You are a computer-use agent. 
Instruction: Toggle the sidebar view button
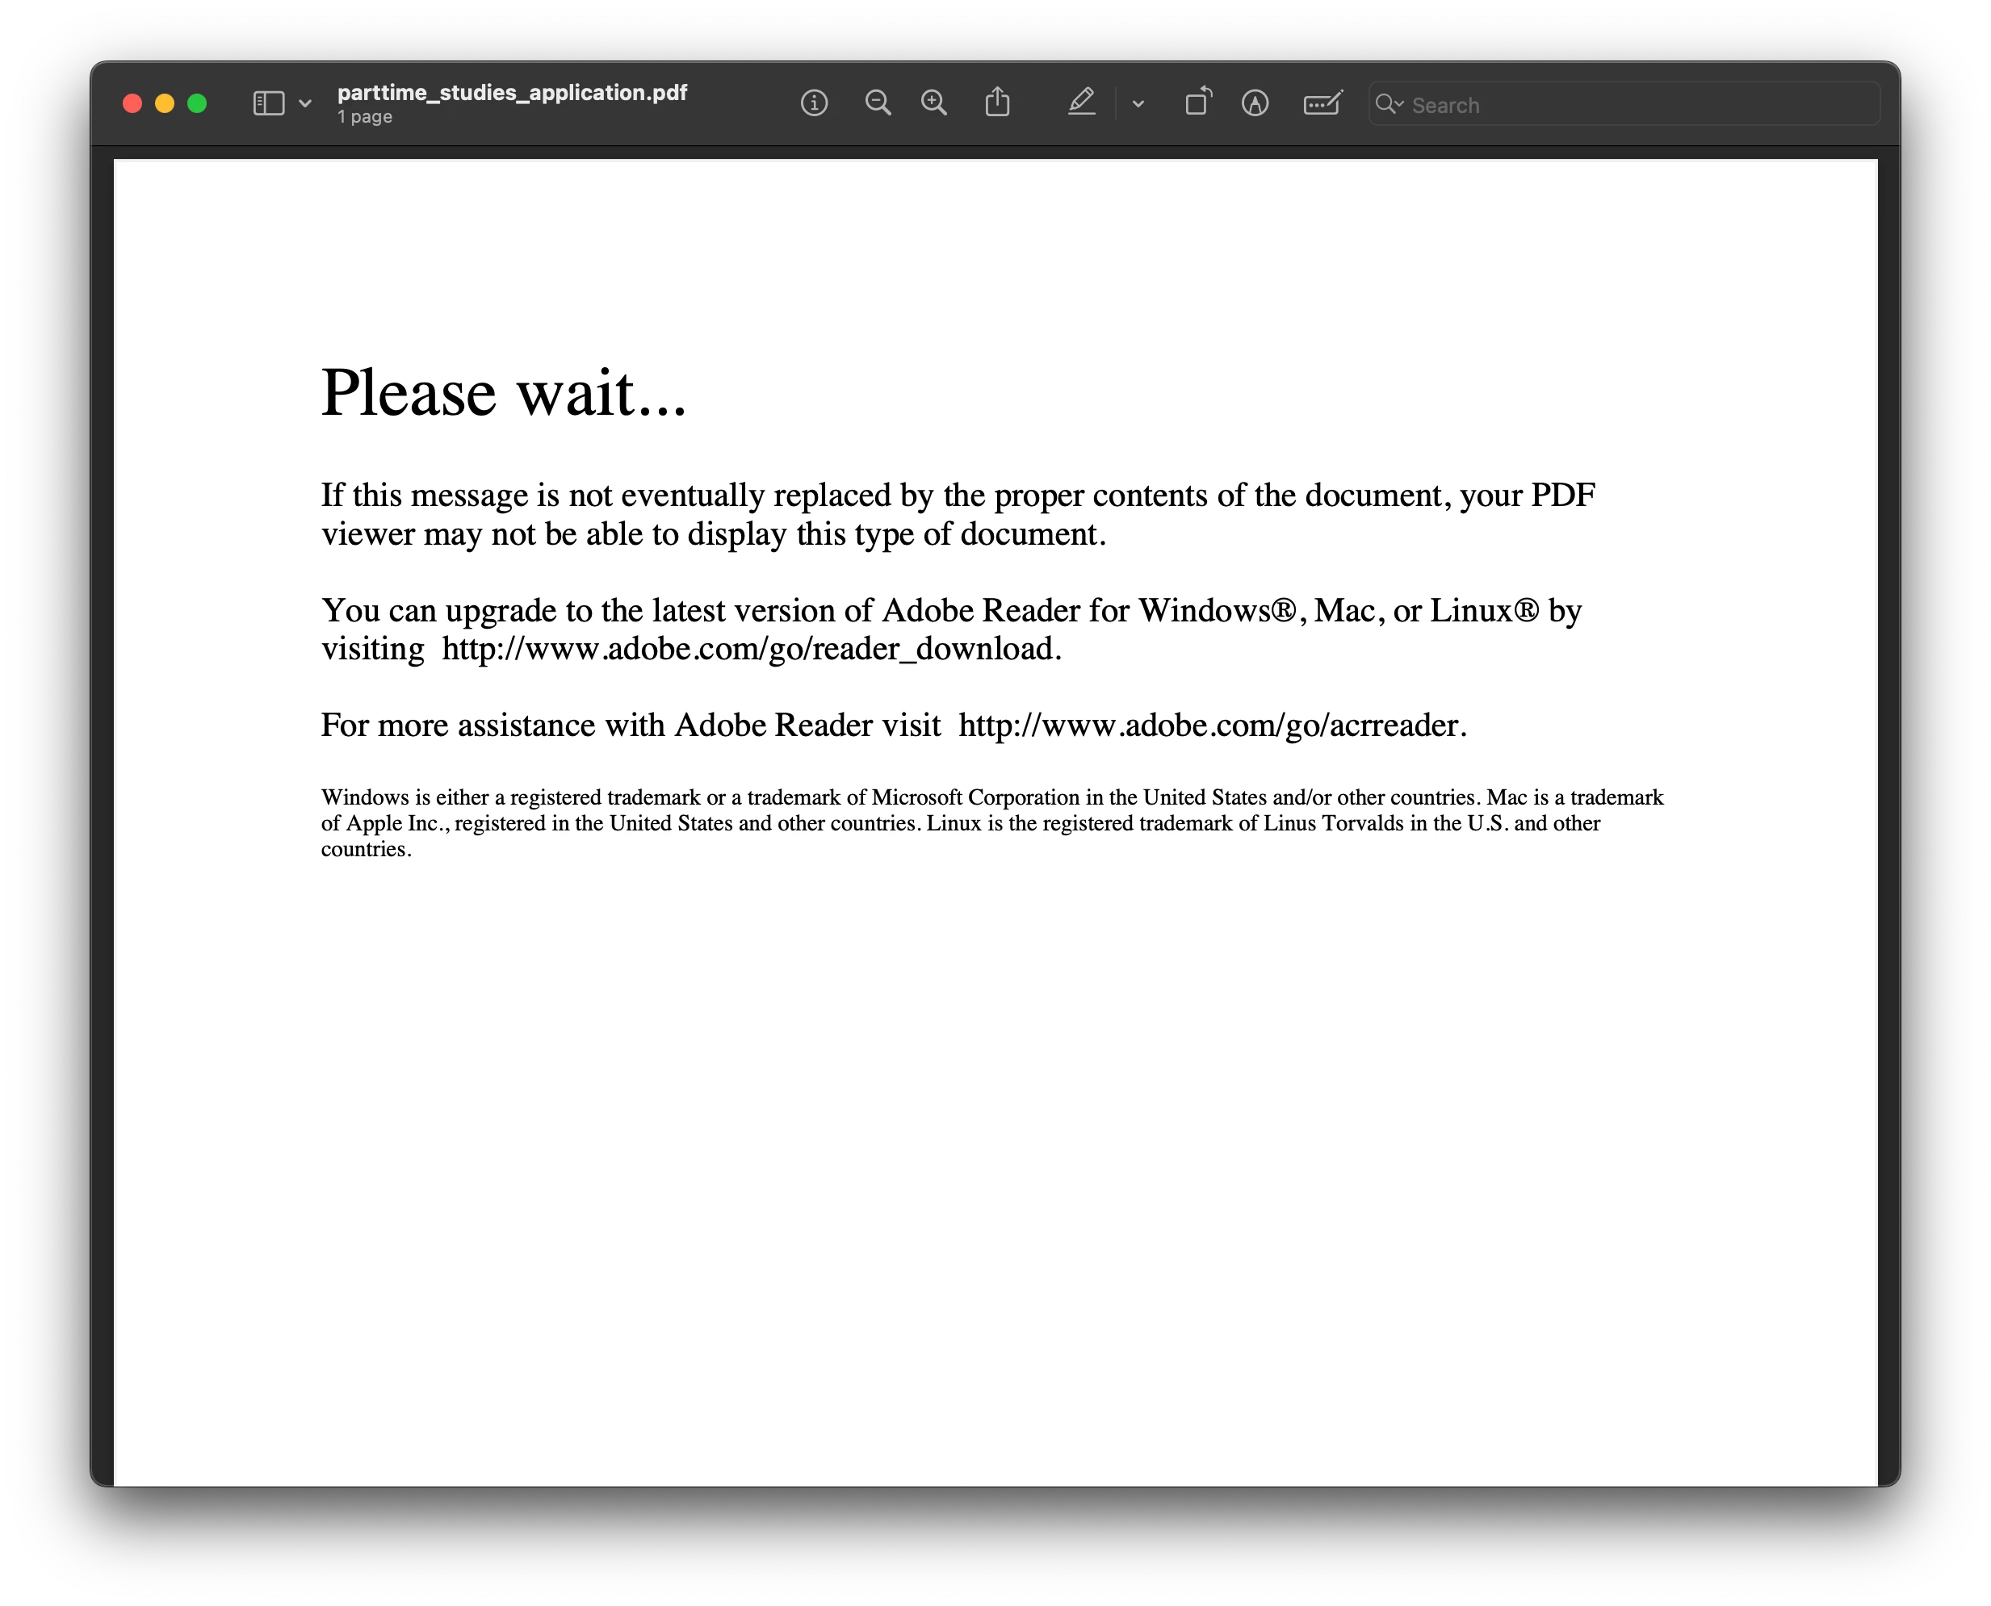268,103
